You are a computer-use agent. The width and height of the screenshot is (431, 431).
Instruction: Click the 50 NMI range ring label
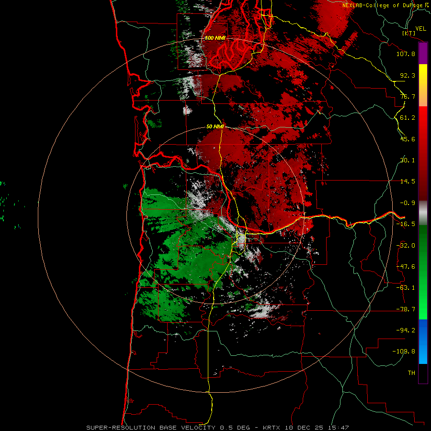coord(215,127)
